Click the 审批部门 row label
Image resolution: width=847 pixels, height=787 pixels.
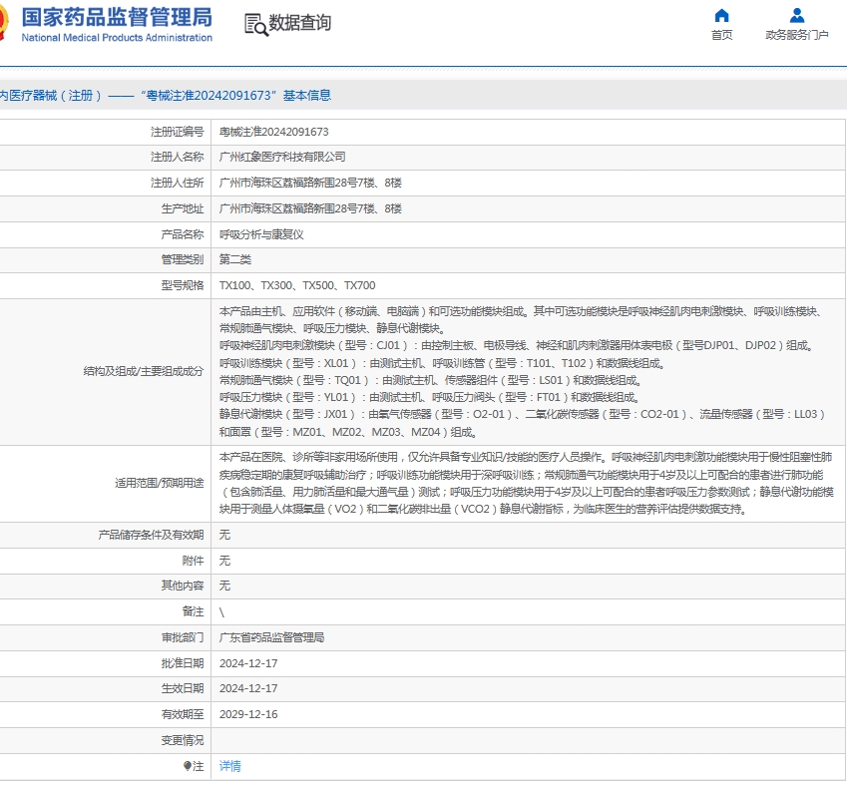(183, 638)
